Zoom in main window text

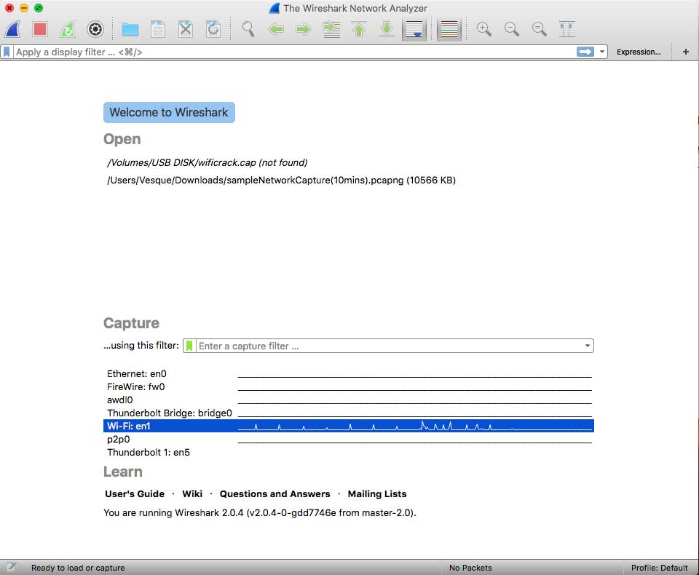(x=484, y=29)
